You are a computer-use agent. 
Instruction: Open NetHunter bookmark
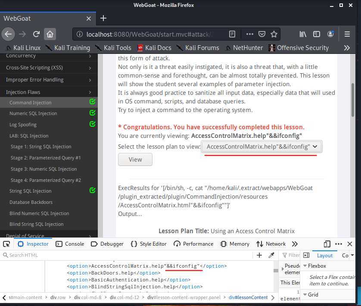pyautogui.click(x=244, y=48)
